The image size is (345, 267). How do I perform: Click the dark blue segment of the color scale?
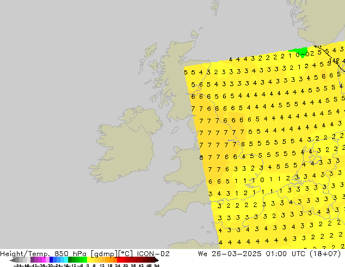pyautogui.click(x=51, y=260)
